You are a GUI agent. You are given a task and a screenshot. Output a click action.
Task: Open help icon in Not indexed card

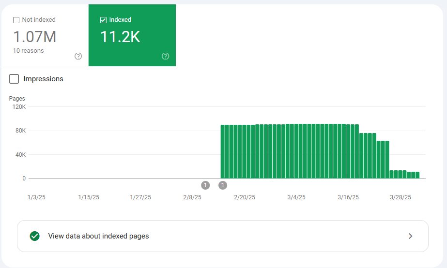[x=78, y=56]
